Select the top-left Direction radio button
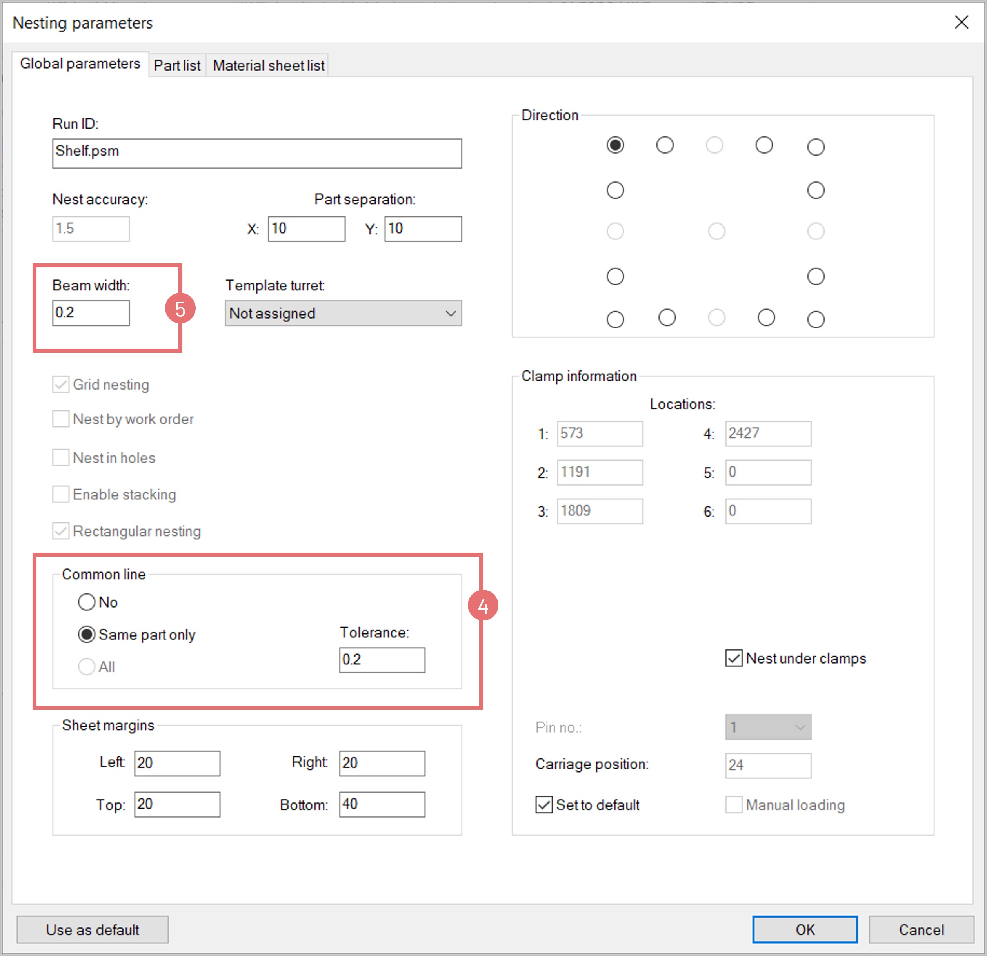The width and height of the screenshot is (987, 956). pyautogui.click(x=615, y=145)
